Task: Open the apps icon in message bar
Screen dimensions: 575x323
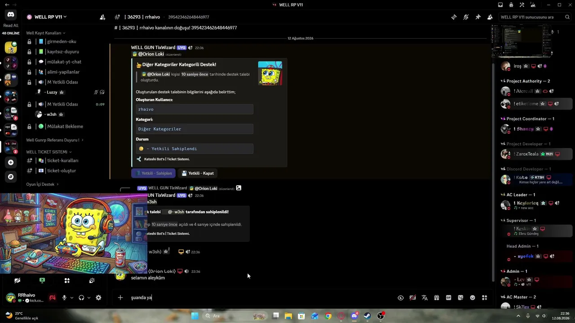Action: (484, 297)
